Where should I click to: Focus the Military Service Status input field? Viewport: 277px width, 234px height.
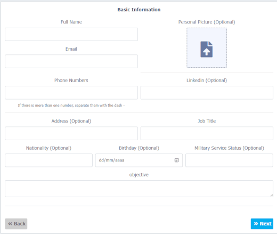[x=229, y=160]
